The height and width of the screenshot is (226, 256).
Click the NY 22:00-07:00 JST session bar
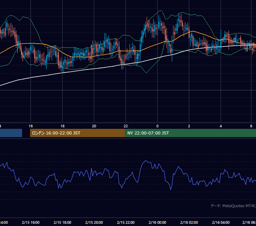[190, 133]
